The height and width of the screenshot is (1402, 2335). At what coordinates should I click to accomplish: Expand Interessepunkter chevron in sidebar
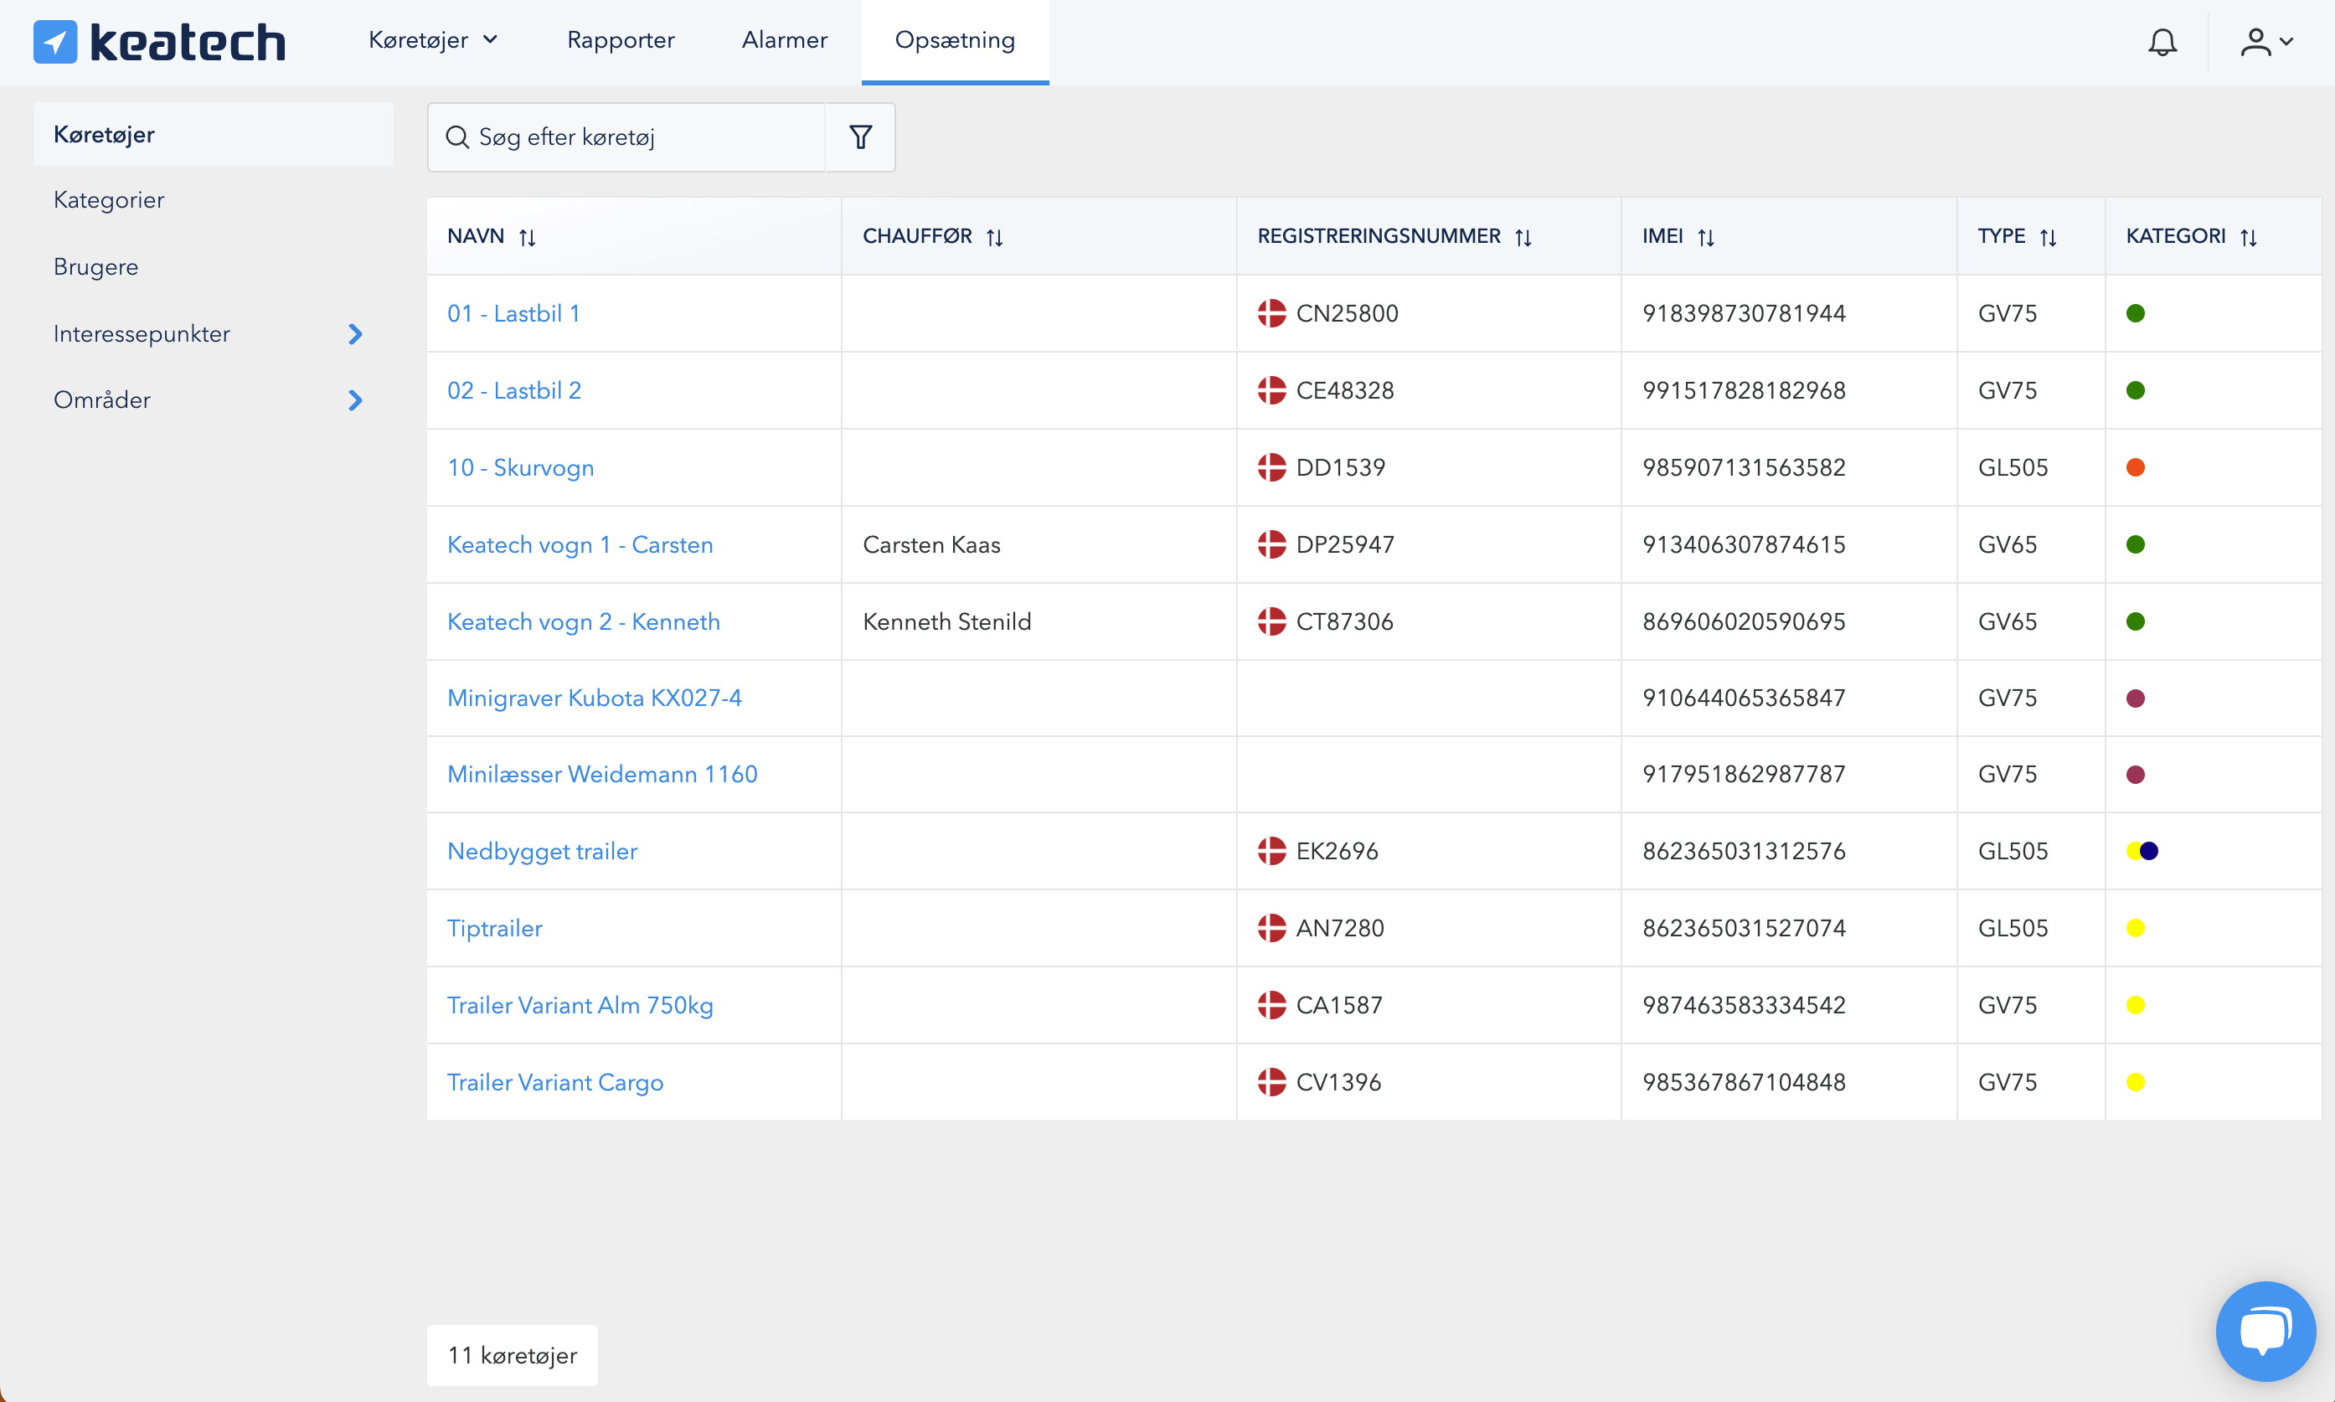pyautogui.click(x=355, y=333)
